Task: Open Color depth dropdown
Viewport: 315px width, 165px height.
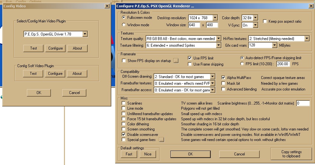Action: tap(255, 18)
